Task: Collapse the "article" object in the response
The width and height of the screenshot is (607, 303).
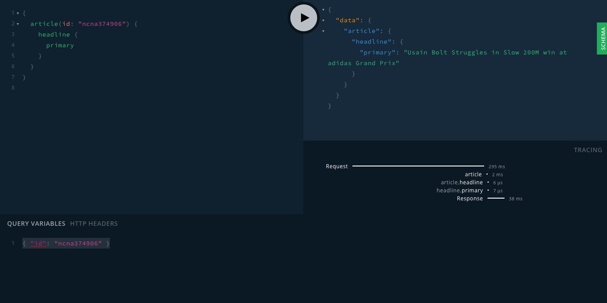Action: click(323, 31)
